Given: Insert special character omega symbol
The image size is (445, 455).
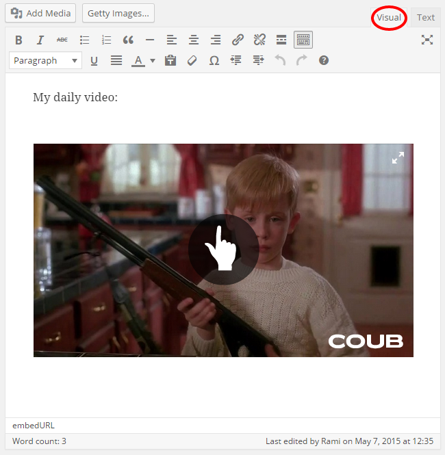Looking at the screenshot, I should pyautogui.click(x=214, y=61).
